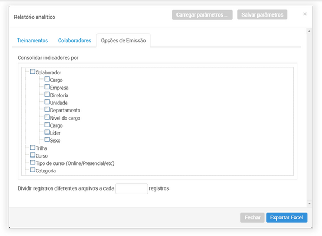Check the Sexo checkbox
Viewport: 322px width, 236px height.
tap(47, 140)
